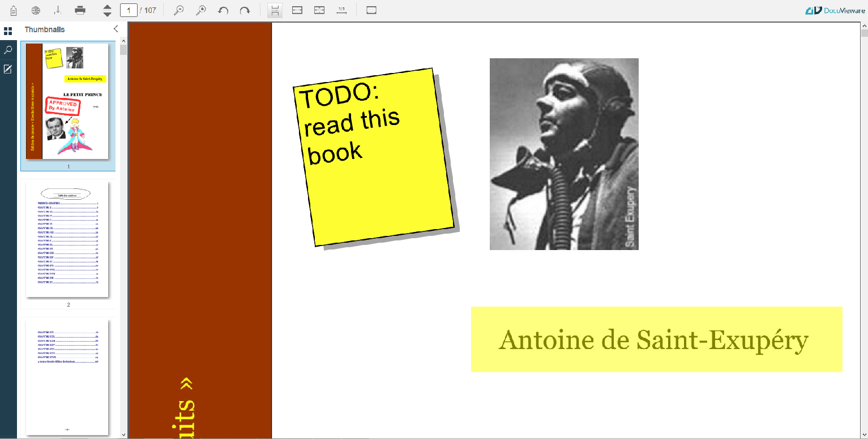
Task: Switch to fit width view mode
Action: click(x=297, y=10)
